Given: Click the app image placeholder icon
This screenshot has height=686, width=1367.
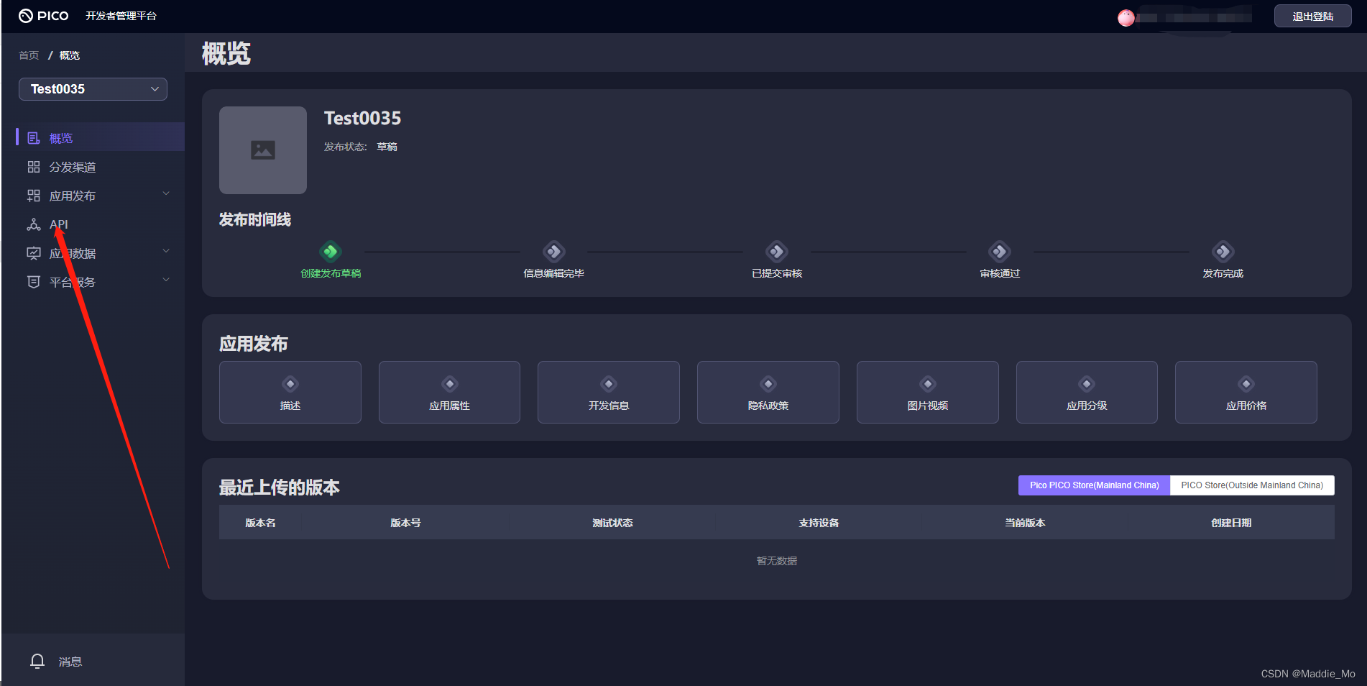Looking at the screenshot, I should tap(263, 150).
